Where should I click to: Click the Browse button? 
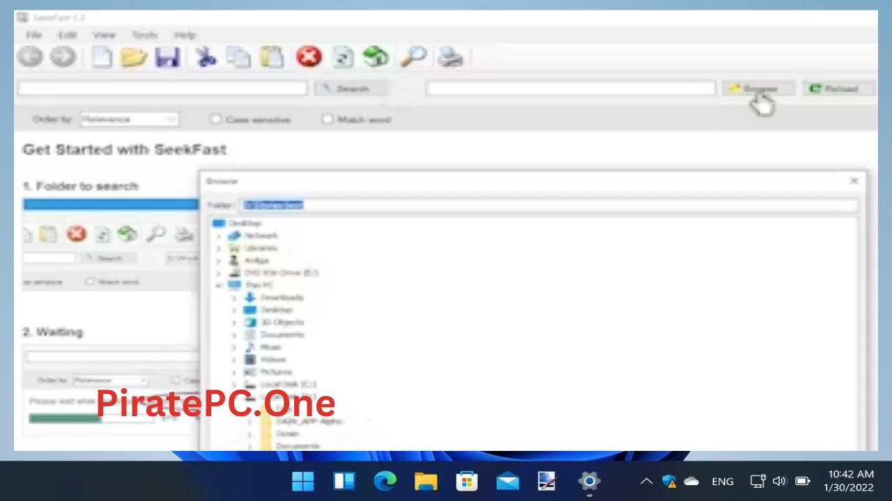coord(758,88)
